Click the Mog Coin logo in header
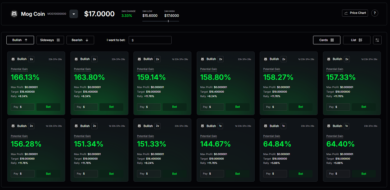The image size is (390, 190). pyautogui.click(x=14, y=14)
